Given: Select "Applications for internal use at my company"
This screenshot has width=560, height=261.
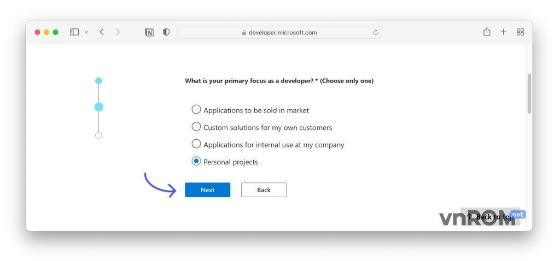Looking at the screenshot, I should pos(196,144).
